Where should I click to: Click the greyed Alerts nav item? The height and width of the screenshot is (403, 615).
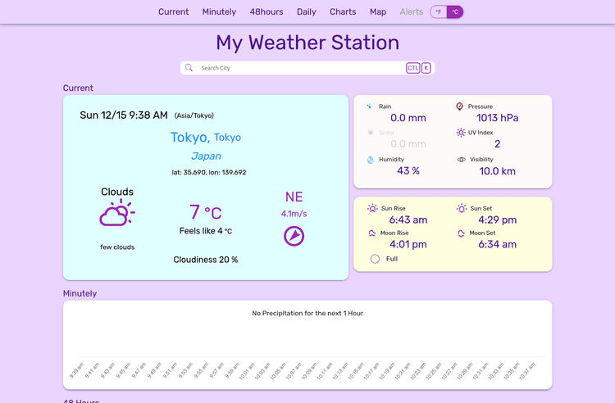click(412, 11)
